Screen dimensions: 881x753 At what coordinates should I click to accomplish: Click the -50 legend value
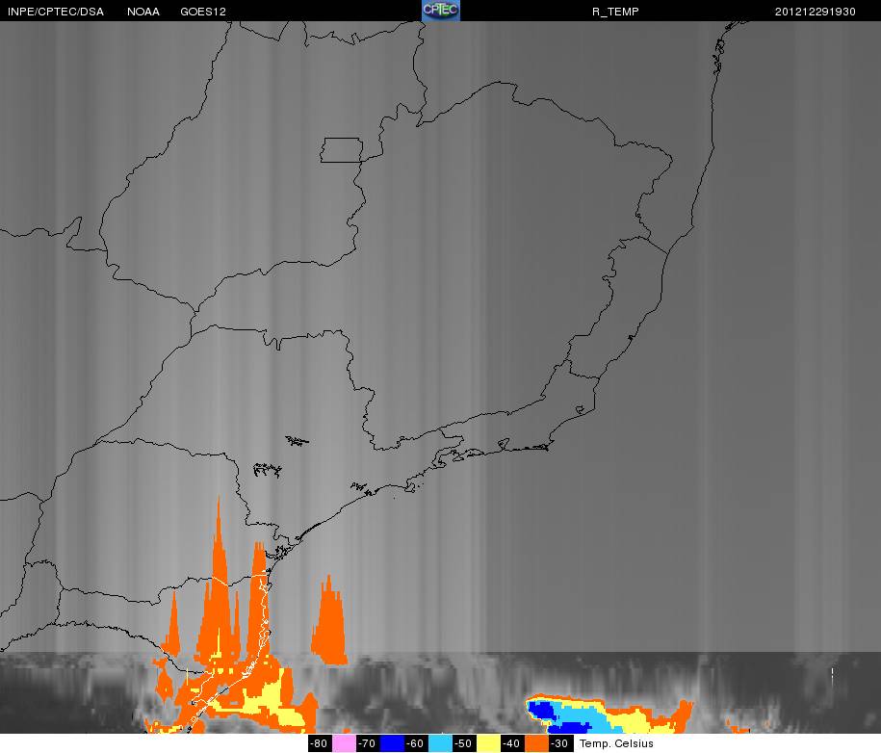coord(464,743)
